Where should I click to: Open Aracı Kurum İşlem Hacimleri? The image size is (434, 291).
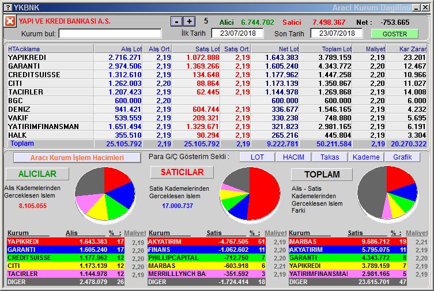77,158
